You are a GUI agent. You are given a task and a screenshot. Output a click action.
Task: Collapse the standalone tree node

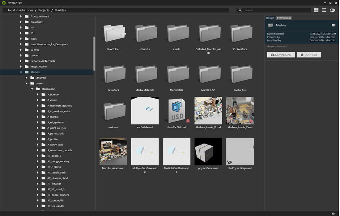tap(32, 89)
